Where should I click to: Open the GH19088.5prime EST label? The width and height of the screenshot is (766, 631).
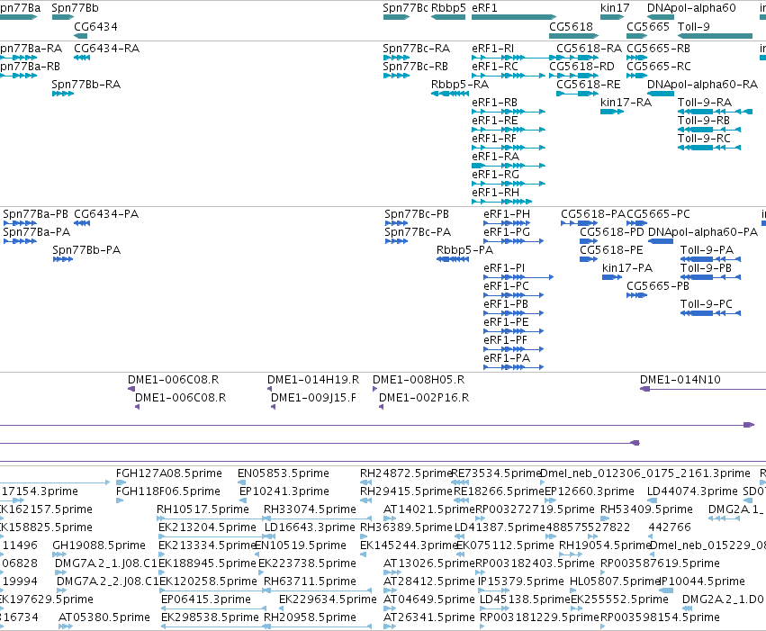point(99,545)
